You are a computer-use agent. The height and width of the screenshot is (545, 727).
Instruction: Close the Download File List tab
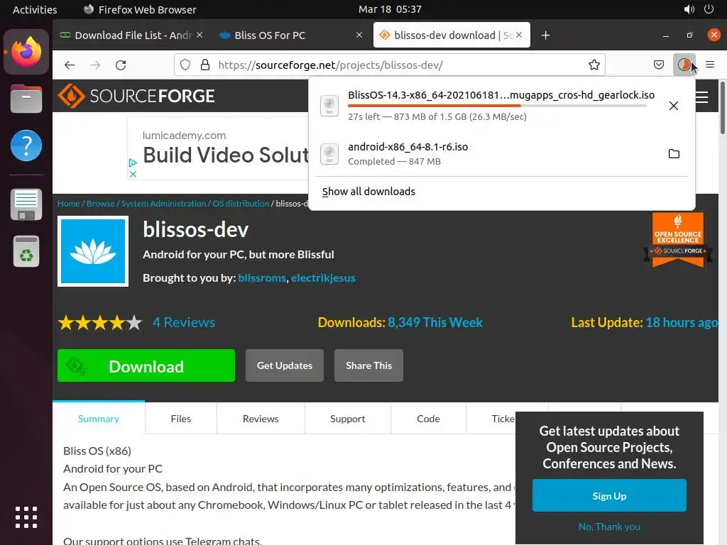199,35
